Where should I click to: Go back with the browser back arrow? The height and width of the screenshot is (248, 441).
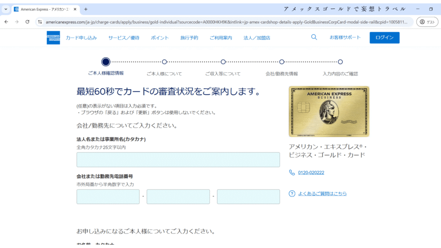(6, 22)
